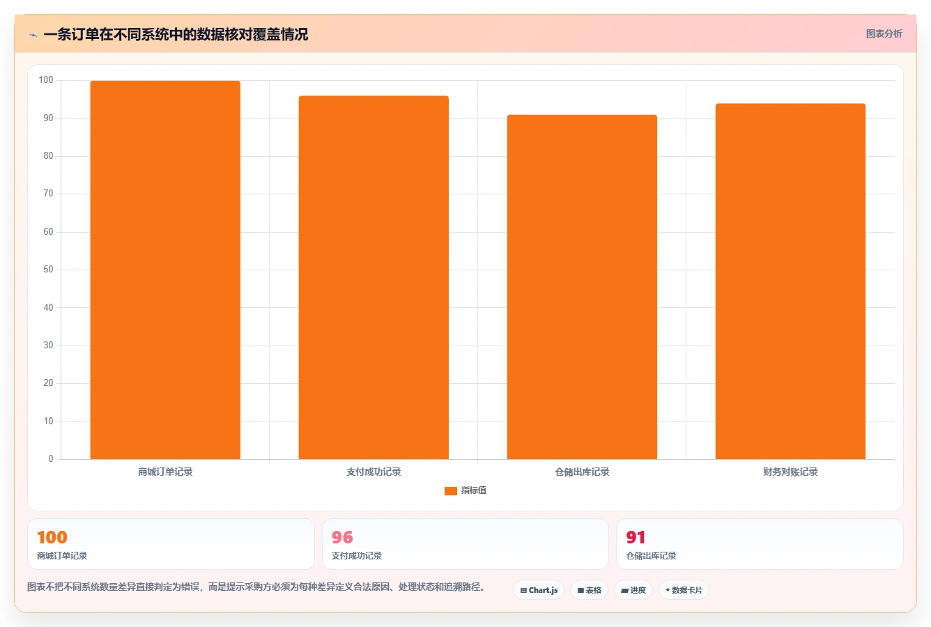Screen dimensions: 931x627
Task: Click the 商城订单记录 bar in chart
Action: pos(165,270)
